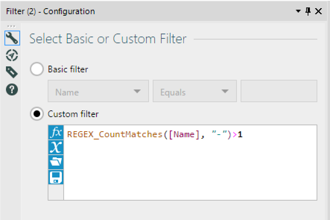Viewport: 330px width, 220px height.
Task: Select the Basic filter radio button
Action: click(37, 69)
